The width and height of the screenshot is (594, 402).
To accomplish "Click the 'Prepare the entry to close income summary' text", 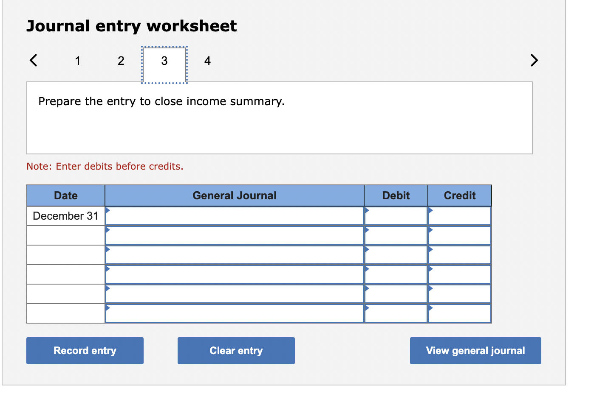I will tap(161, 101).
